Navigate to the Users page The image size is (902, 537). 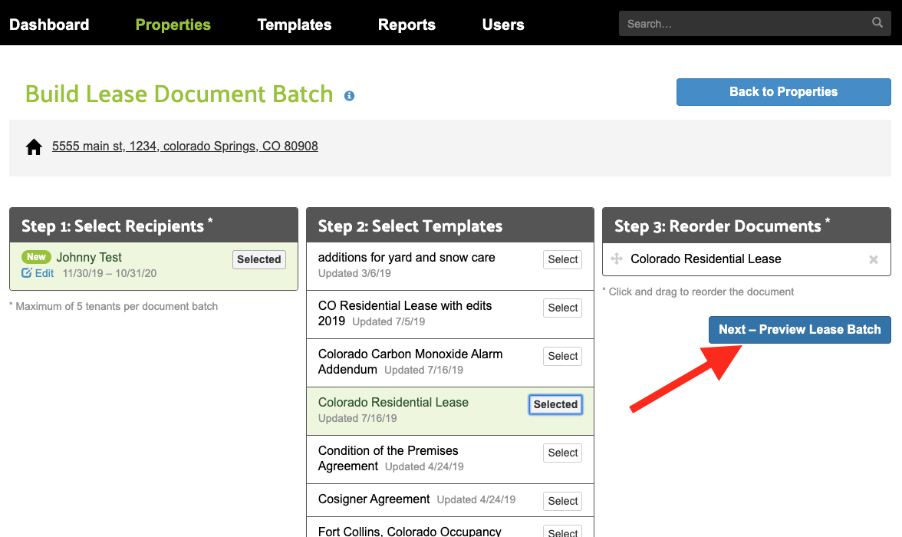(x=502, y=24)
